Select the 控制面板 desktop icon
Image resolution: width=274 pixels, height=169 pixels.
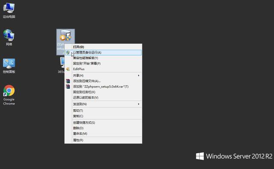click(x=9, y=66)
